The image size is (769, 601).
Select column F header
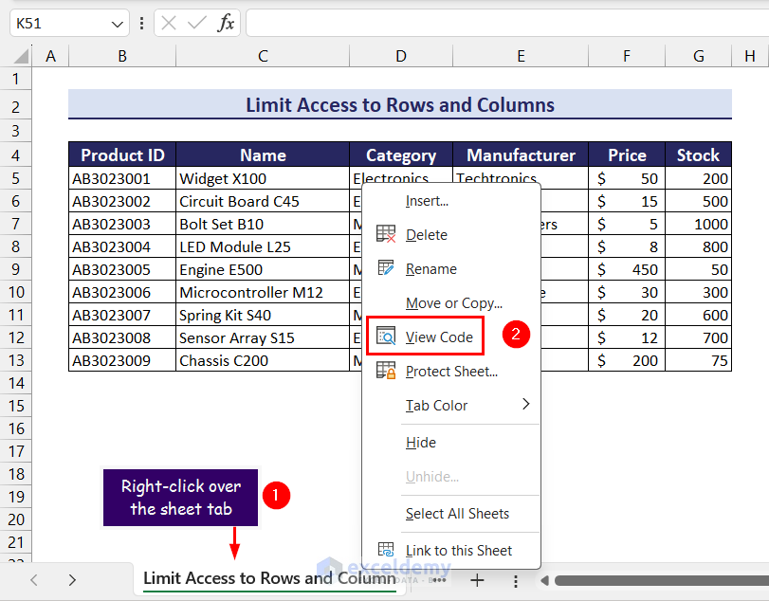pos(627,56)
